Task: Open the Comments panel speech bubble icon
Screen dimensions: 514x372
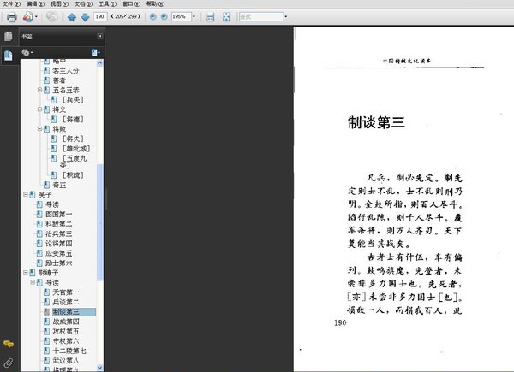Action: (8, 344)
